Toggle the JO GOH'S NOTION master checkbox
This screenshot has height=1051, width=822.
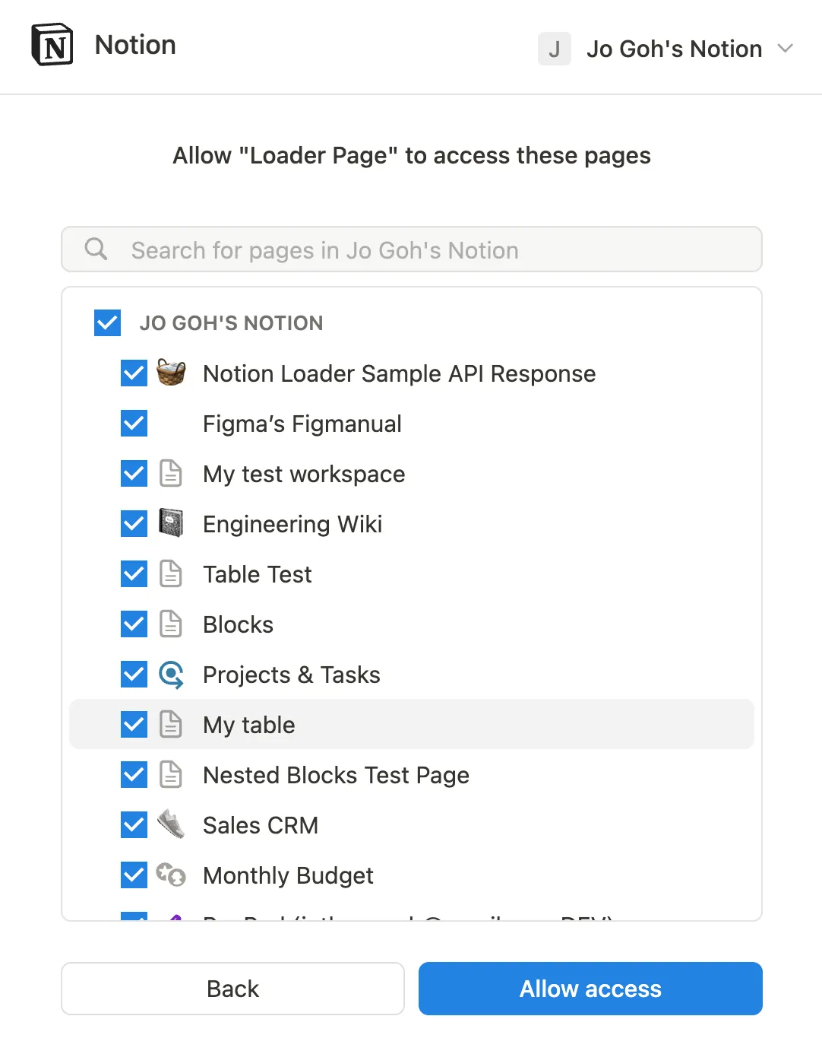point(107,322)
